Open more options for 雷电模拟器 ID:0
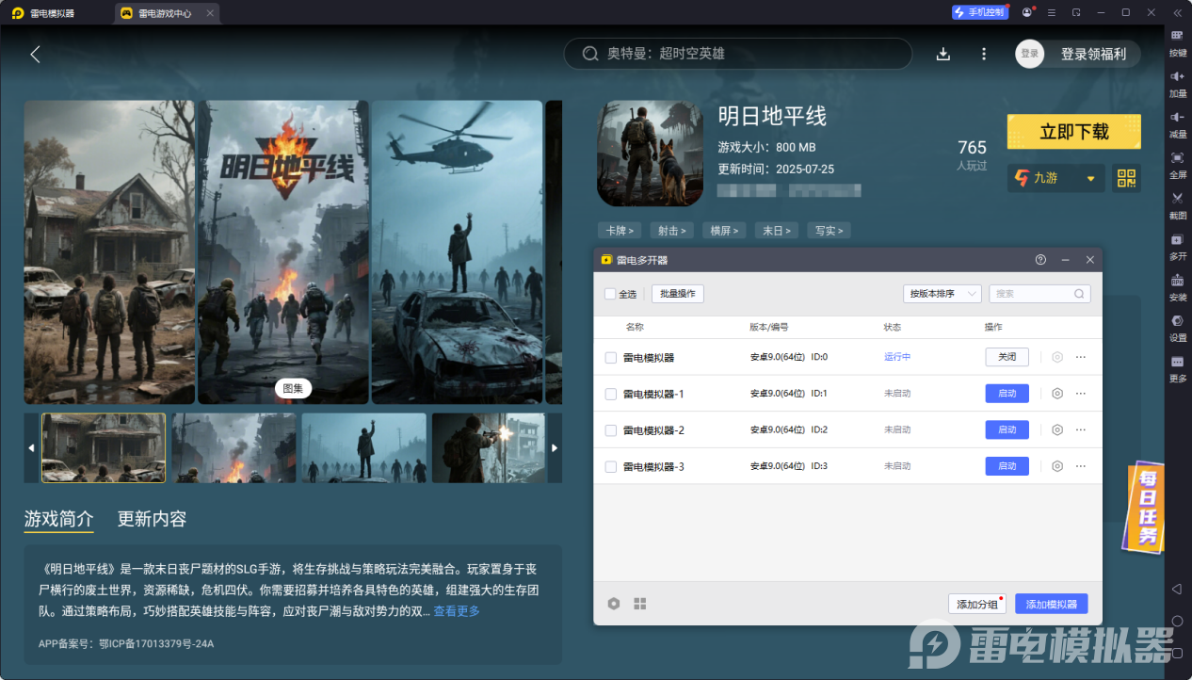 coord(1081,357)
